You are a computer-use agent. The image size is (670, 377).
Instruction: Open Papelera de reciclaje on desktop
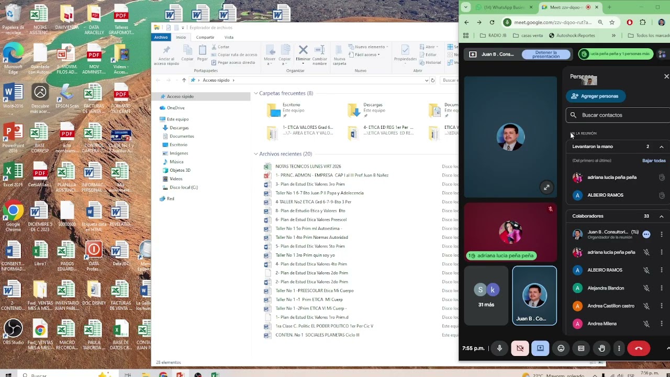pos(13,19)
